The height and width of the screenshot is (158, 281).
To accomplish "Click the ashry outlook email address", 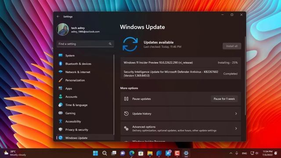I will coord(85,32).
